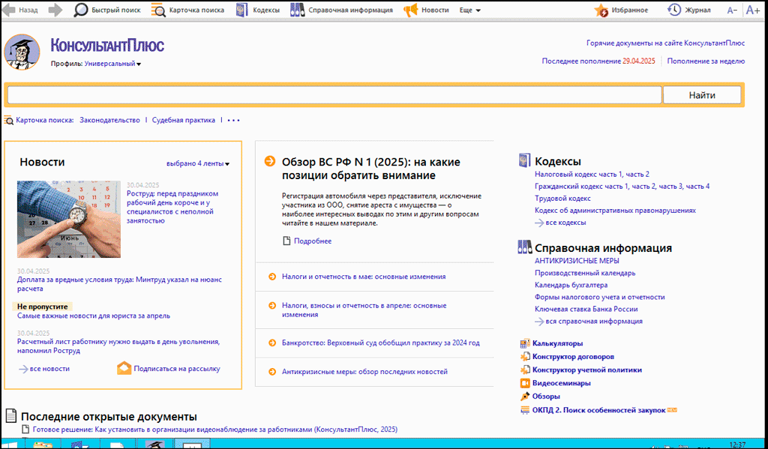Click the все кодексы link
Viewport: 768px width, 449px height.
coord(565,223)
